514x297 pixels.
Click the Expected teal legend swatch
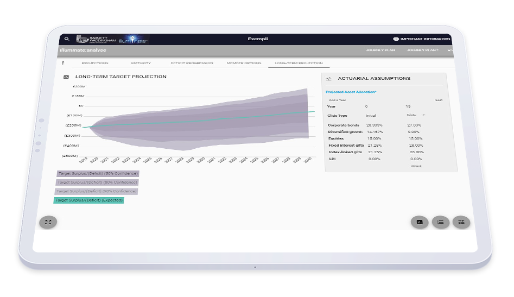pos(88,200)
